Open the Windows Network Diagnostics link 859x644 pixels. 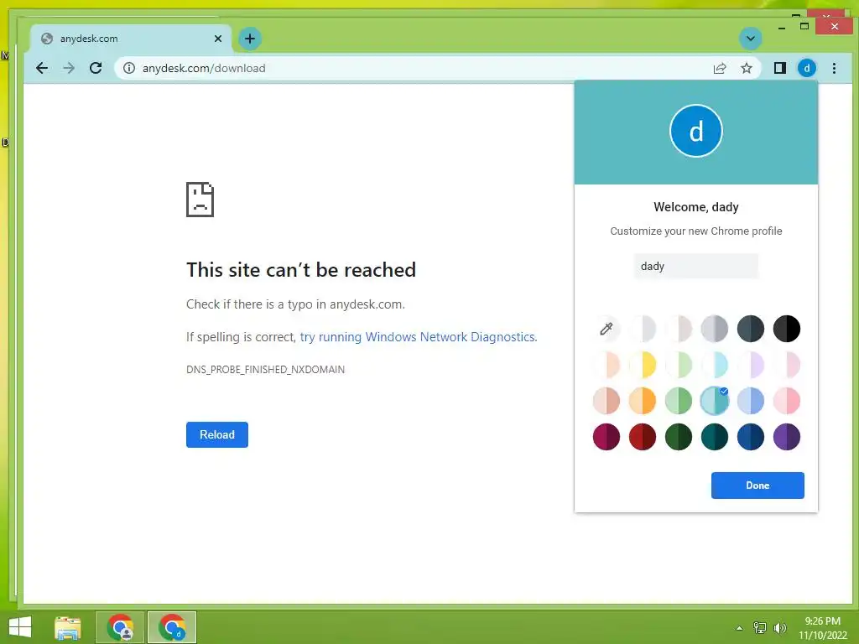point(419,337)
